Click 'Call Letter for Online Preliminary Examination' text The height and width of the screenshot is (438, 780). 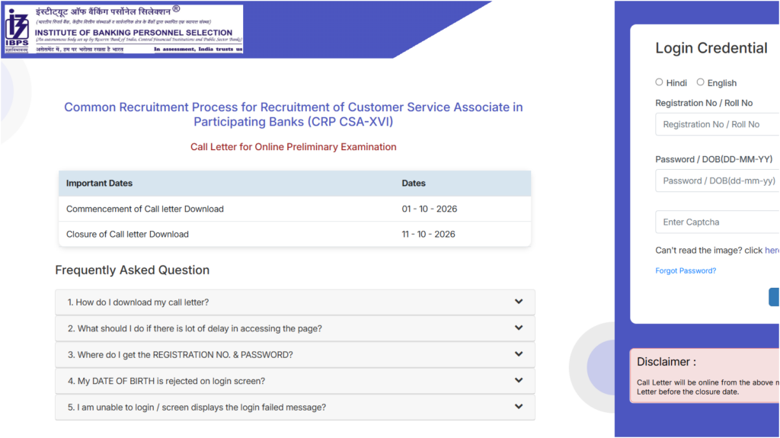(x=293, y=147)
